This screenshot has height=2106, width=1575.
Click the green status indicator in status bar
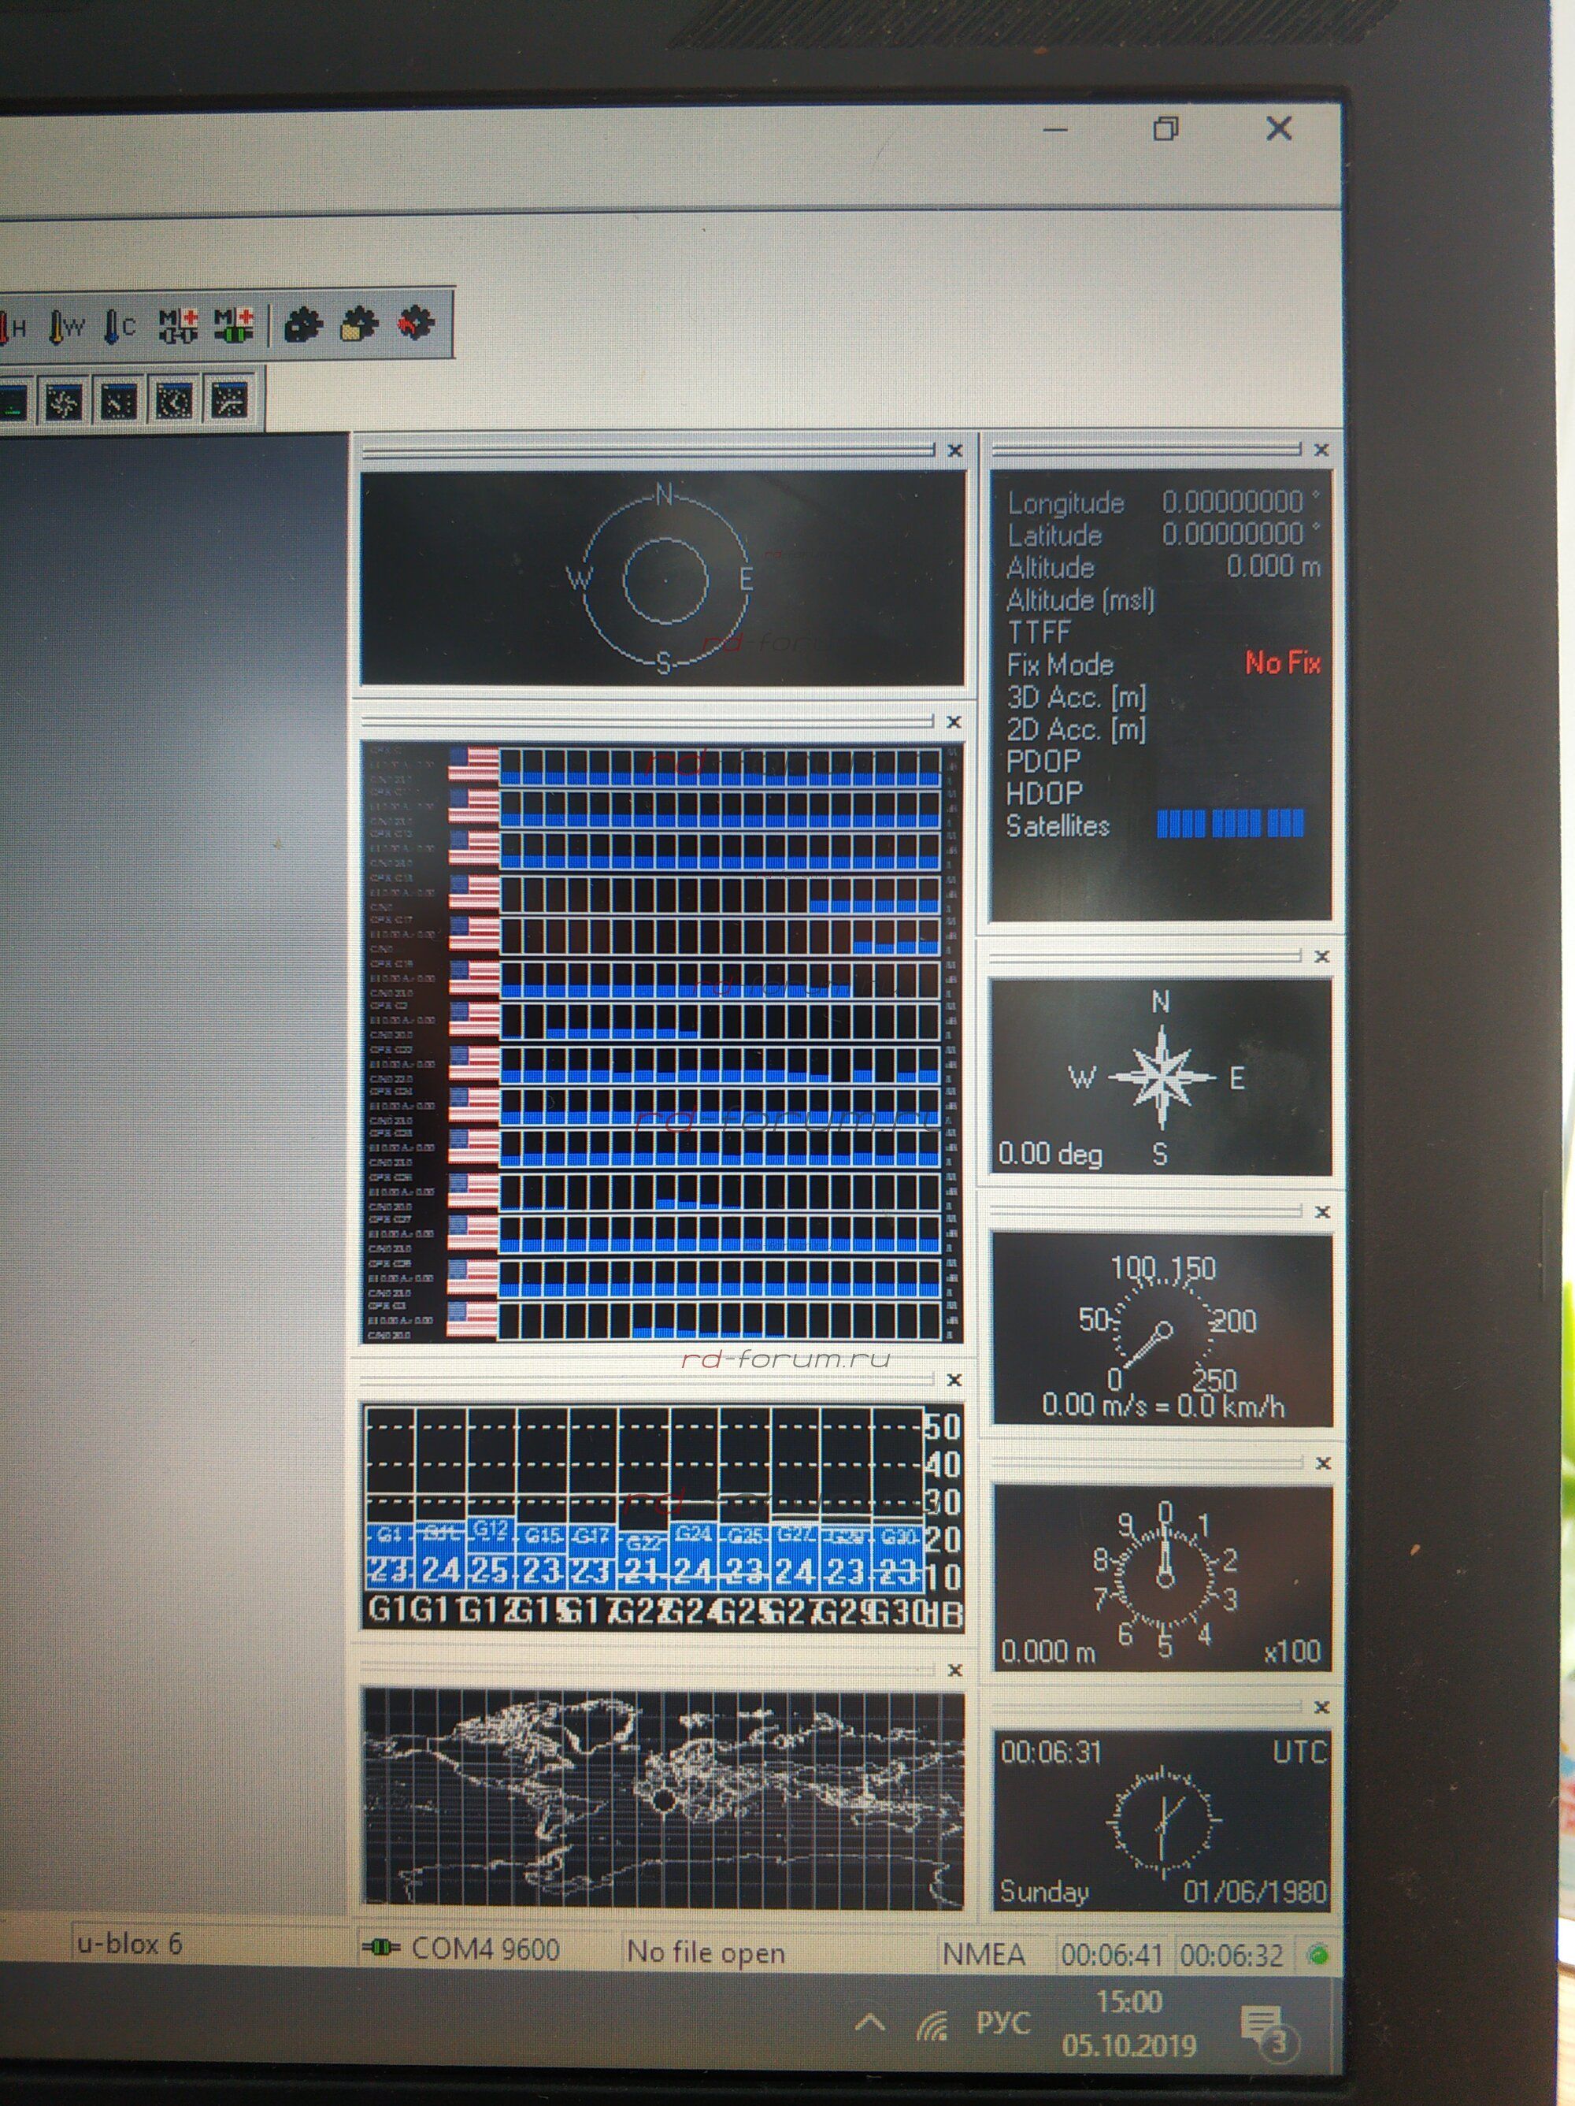[x=1319, y=1955]
